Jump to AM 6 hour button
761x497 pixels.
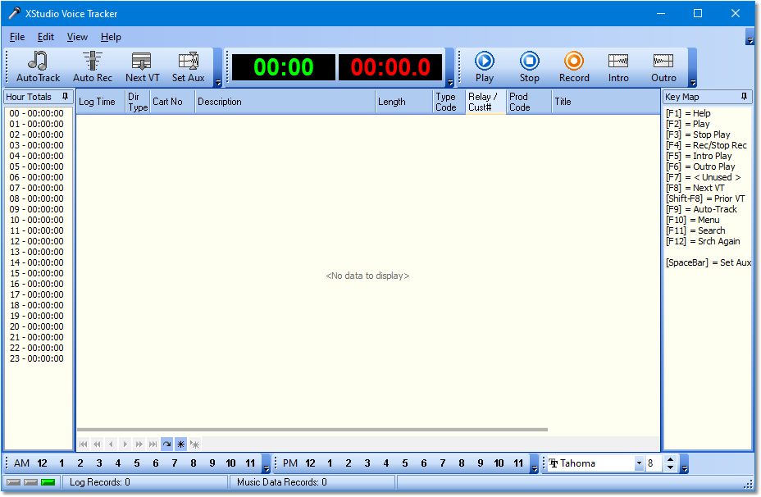tap(155, 463)
